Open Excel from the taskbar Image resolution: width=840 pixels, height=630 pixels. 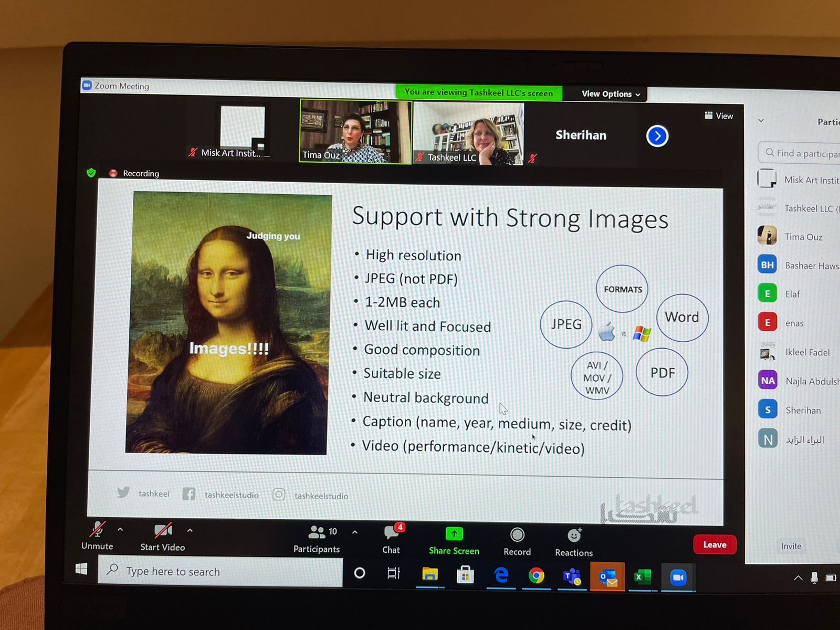[642, 577]
